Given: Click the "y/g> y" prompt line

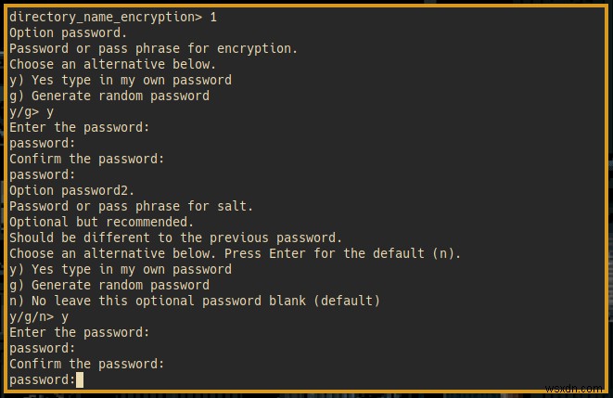Looking at the screenshot, I should tap(32, 111).
